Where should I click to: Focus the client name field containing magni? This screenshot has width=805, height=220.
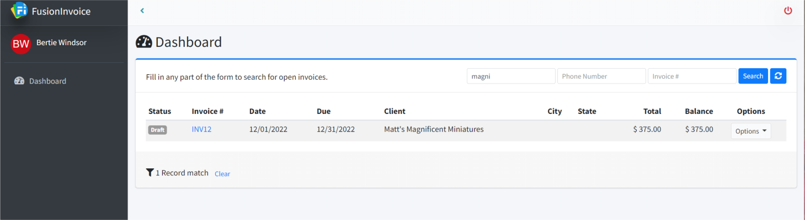[x=511, y=76]
